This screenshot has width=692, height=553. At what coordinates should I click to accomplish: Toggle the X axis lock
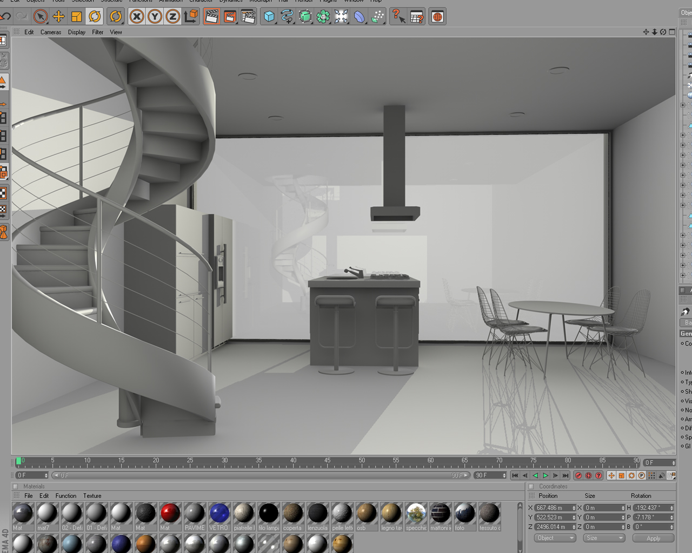[137, 17]
